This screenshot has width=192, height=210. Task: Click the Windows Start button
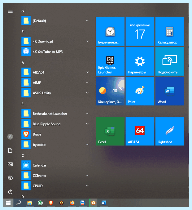click(8, 203)
